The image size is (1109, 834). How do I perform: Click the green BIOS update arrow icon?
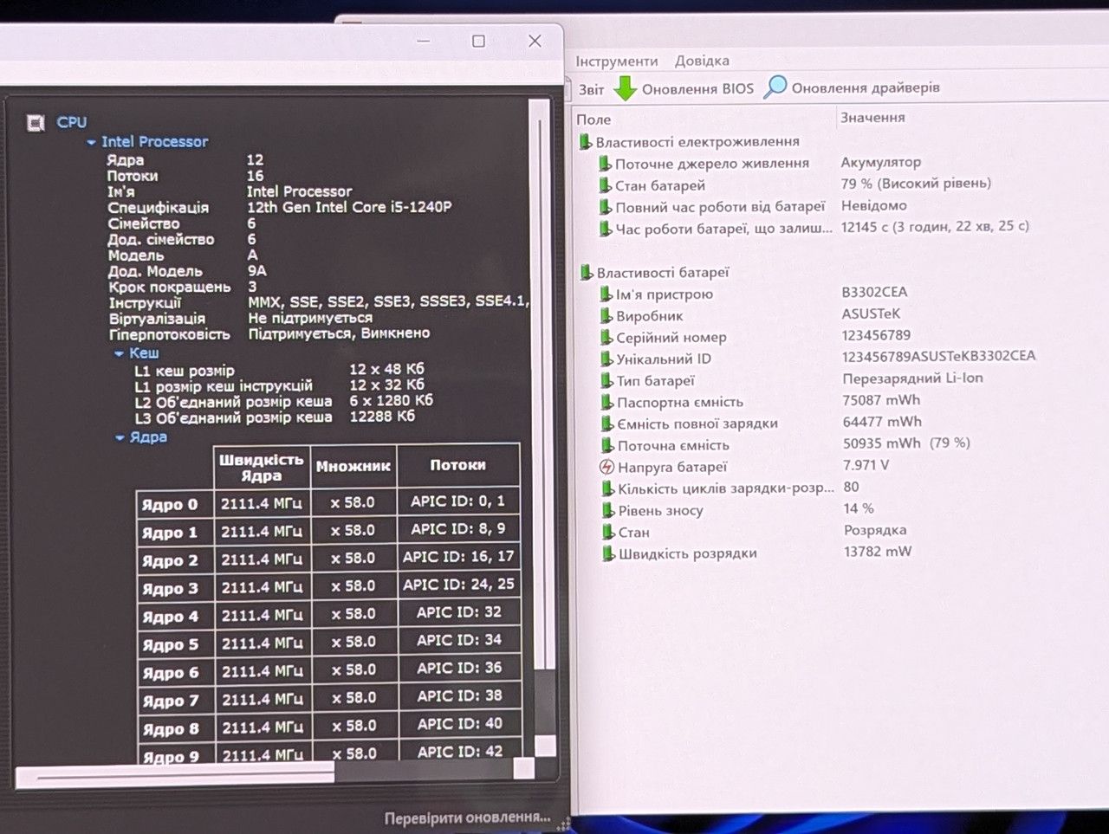pyautogui.click(x=625, y=88)
